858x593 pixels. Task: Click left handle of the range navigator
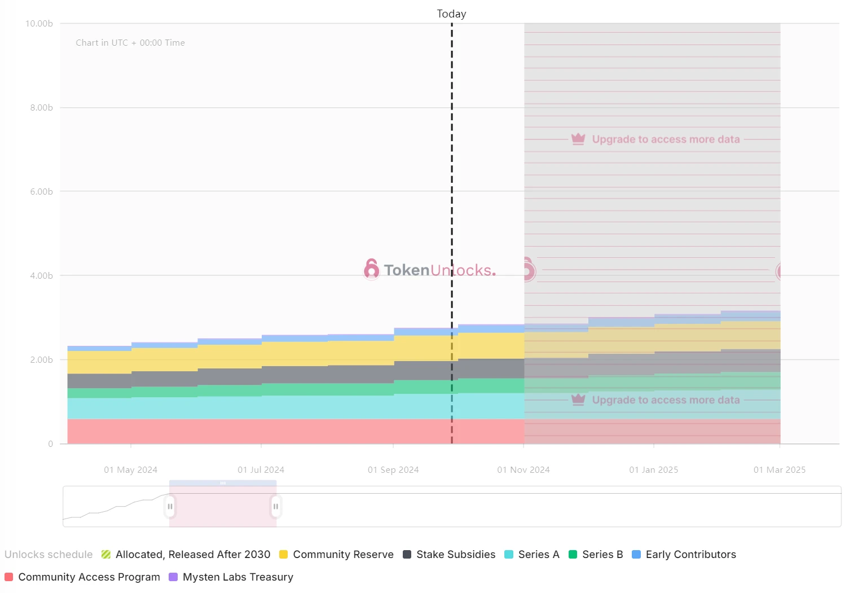[170, 507]
